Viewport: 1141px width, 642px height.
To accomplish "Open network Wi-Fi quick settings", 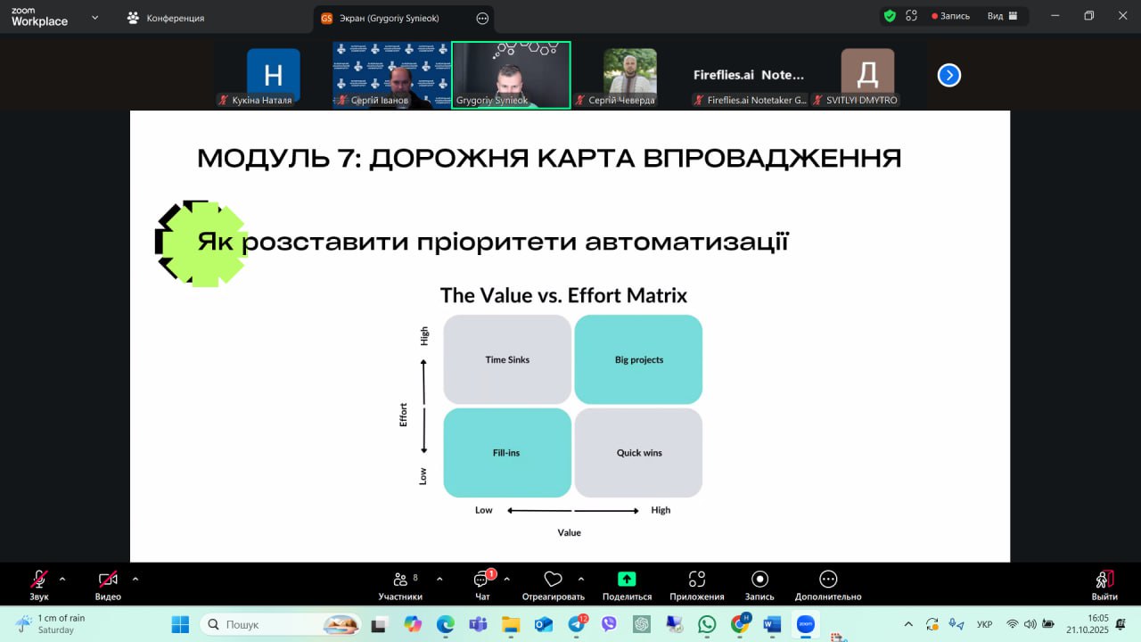I will (1013, 624).
